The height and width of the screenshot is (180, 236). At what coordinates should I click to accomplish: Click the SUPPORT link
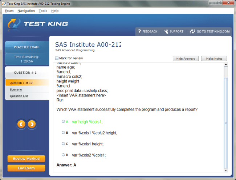[176, 31]
